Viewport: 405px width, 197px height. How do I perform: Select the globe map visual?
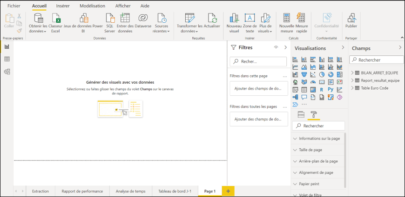click(x=295, y=82)
